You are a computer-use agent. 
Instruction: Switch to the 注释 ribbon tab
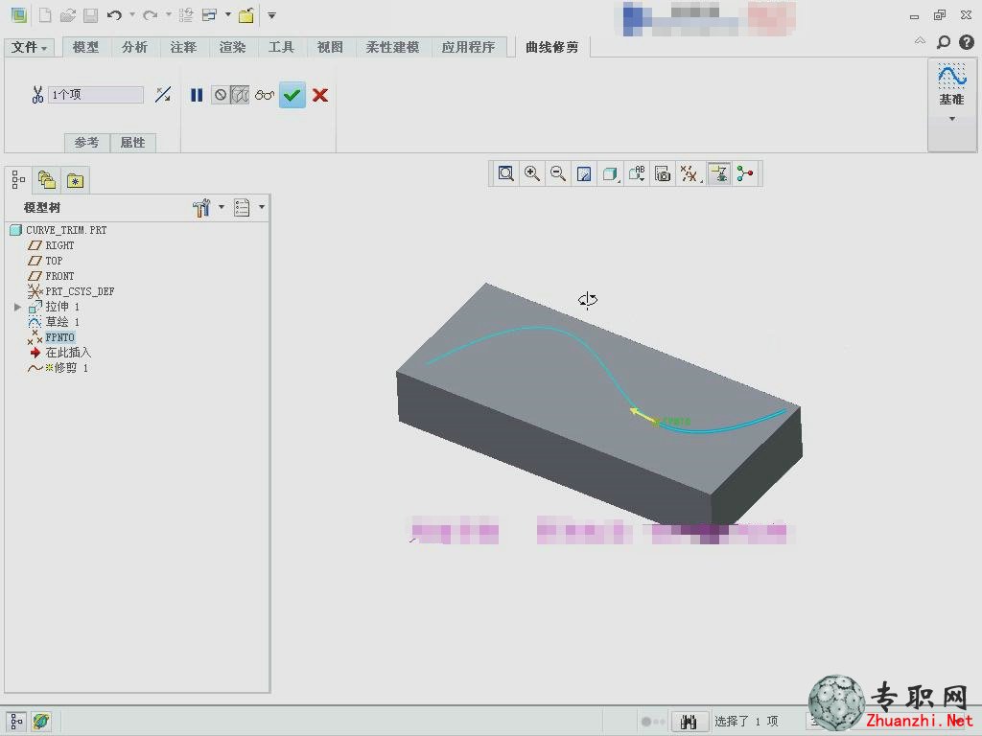point(183,47)
